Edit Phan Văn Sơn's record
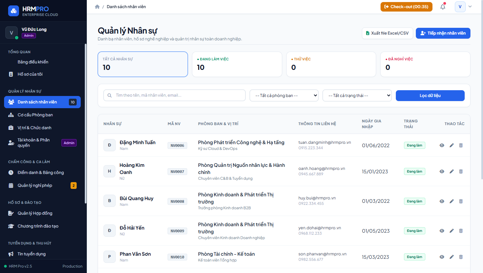483x273 pixels. point(451,257)
